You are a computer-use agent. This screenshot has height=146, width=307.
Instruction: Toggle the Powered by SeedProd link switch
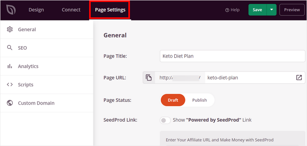pos(165,120)
